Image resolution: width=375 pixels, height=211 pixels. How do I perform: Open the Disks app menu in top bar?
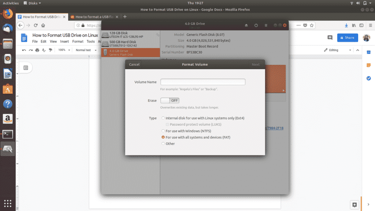[32, 3]
